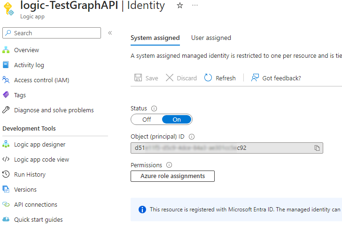The image size is (342, 233).
Task: Click the API connections link icon
Action: (x=6, y=204)
